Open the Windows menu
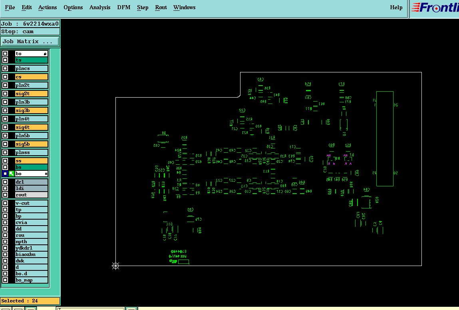459x310 pixels. (x=184, y=7)
